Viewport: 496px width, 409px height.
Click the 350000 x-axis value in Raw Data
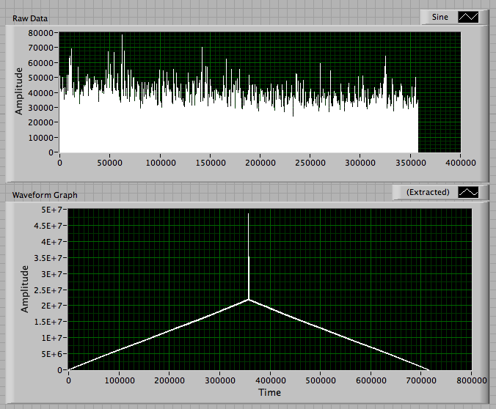click(x=411, y=163)
